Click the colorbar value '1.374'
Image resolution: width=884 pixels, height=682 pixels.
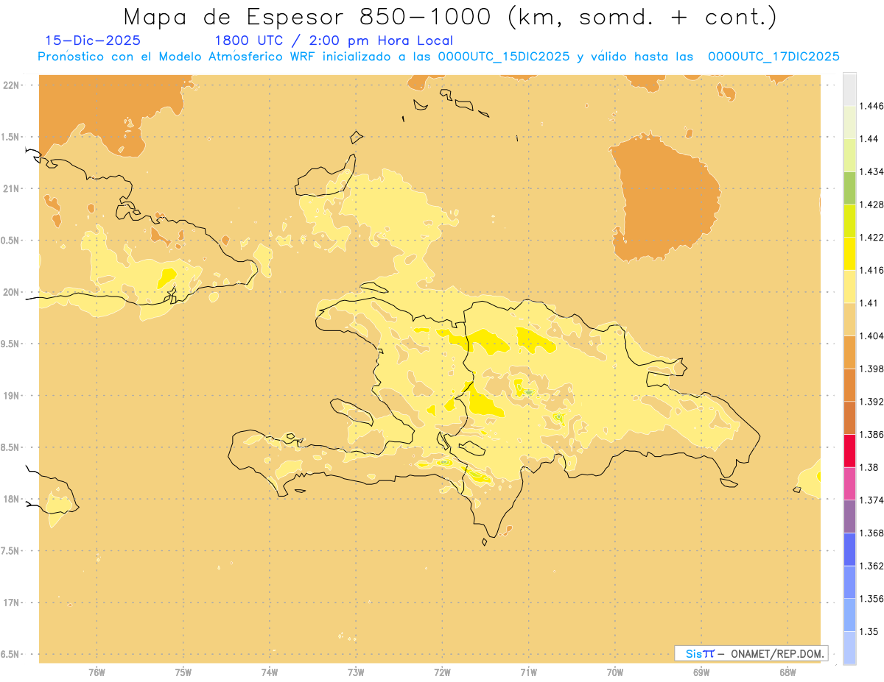click(x=871, y=500)
